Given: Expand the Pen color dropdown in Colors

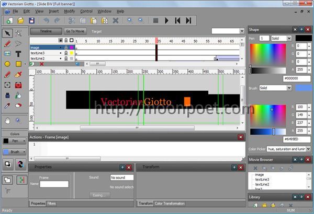Looking at the screenshot, I should 24,141.
